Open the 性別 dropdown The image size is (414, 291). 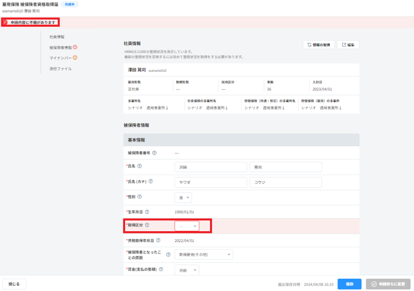pos(183,197)
